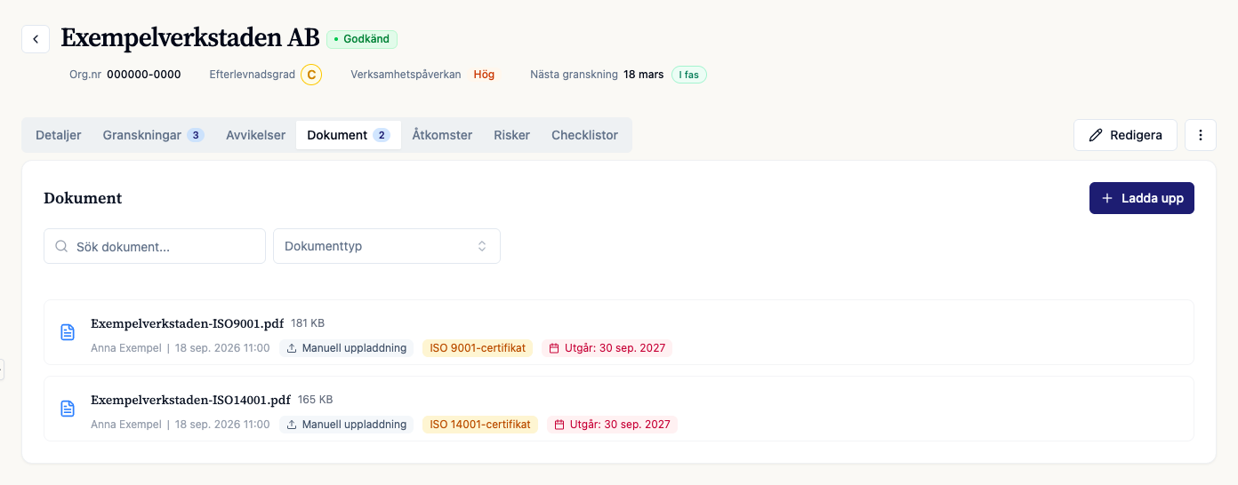Open the Granskningar tab
This screenshot has width=1238, height=485.
click(x=153, y=135)
